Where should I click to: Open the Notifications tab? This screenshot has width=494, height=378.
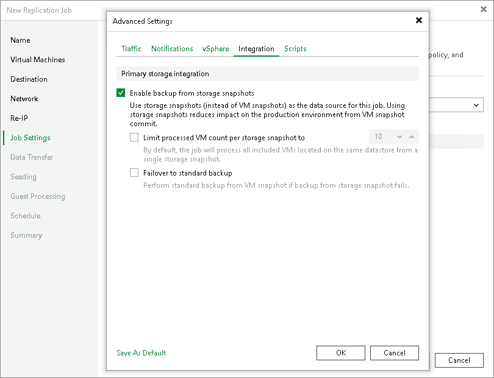[172, 49]
